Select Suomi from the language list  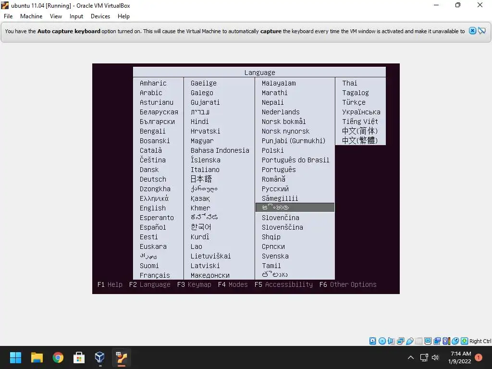(x=149, y=266)
